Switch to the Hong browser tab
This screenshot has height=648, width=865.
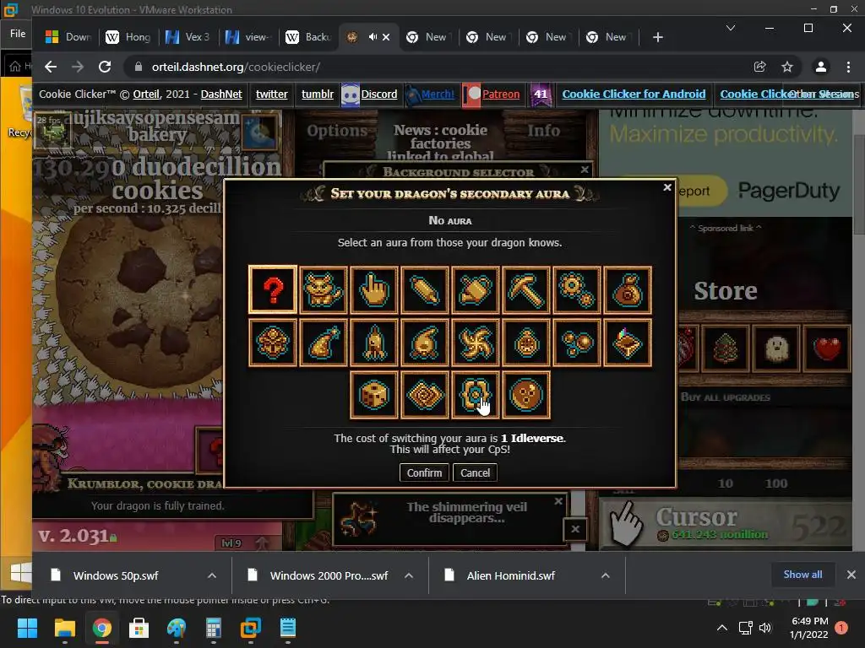129,37
